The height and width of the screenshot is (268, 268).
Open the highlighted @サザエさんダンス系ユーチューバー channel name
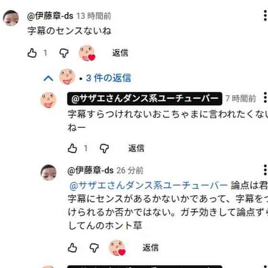click(145, 99)
